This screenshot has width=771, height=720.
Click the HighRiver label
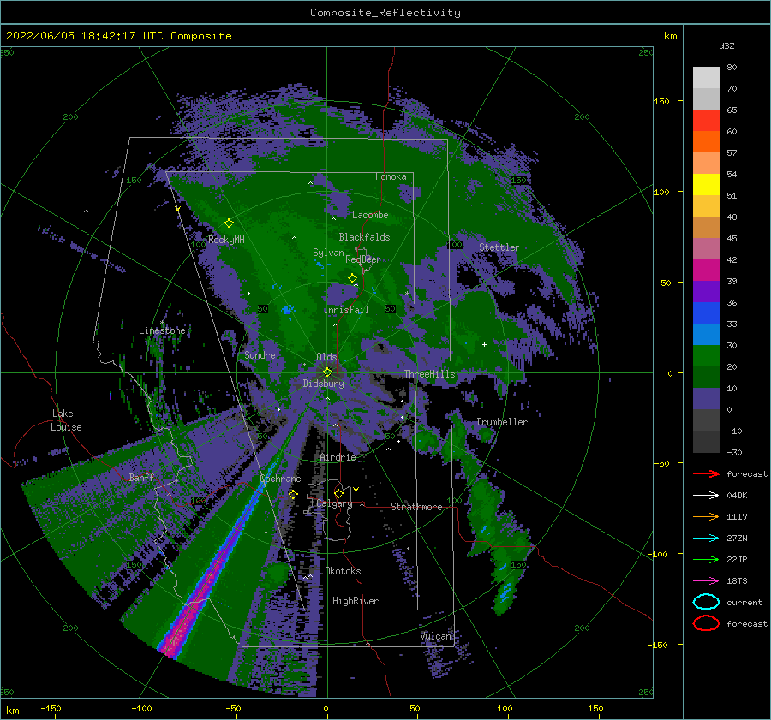click(x=356, y=601)
